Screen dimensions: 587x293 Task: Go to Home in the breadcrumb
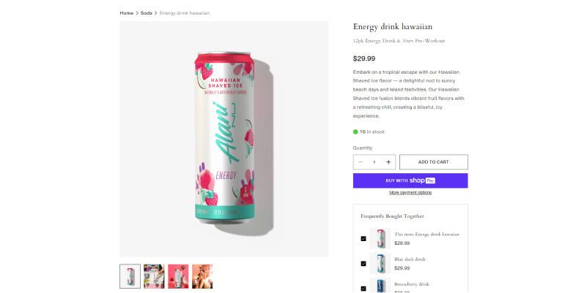127,13
